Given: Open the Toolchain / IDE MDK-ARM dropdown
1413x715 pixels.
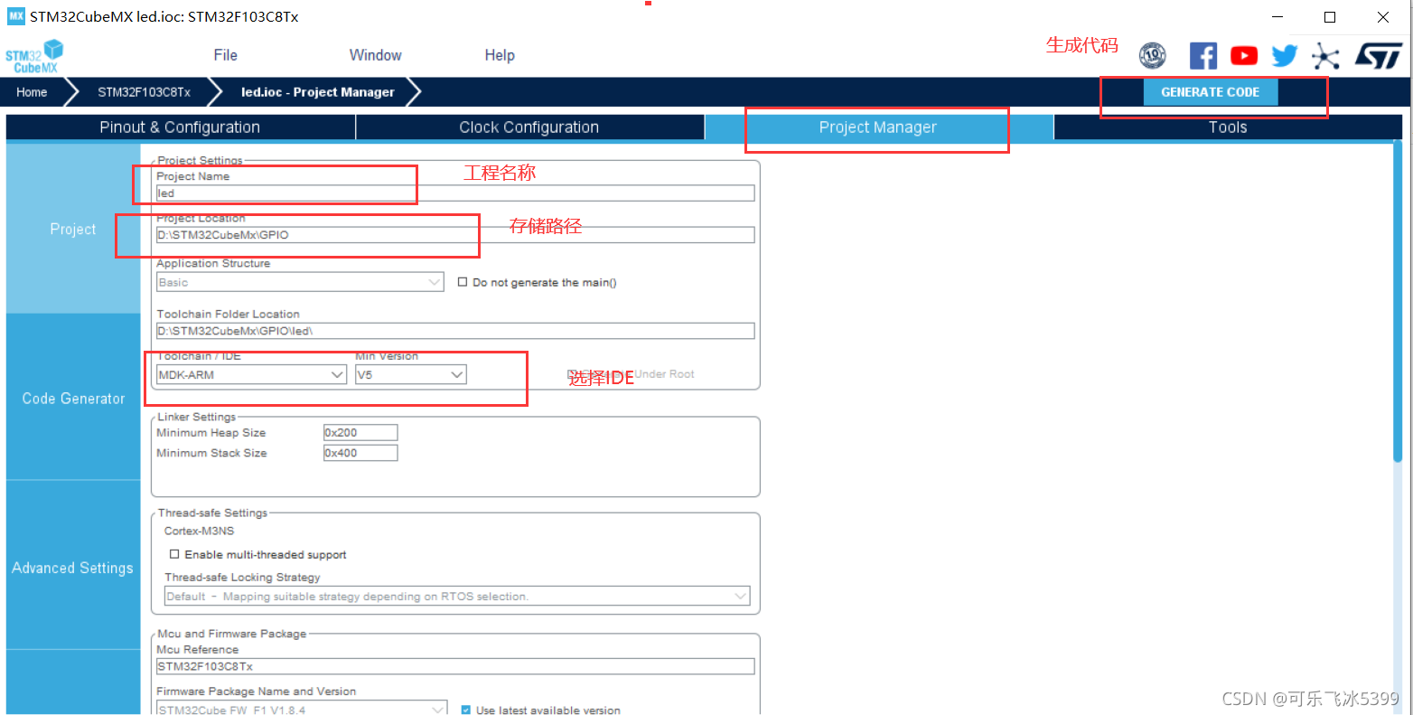Looking at the screenshot, I should tap(251, 374).
